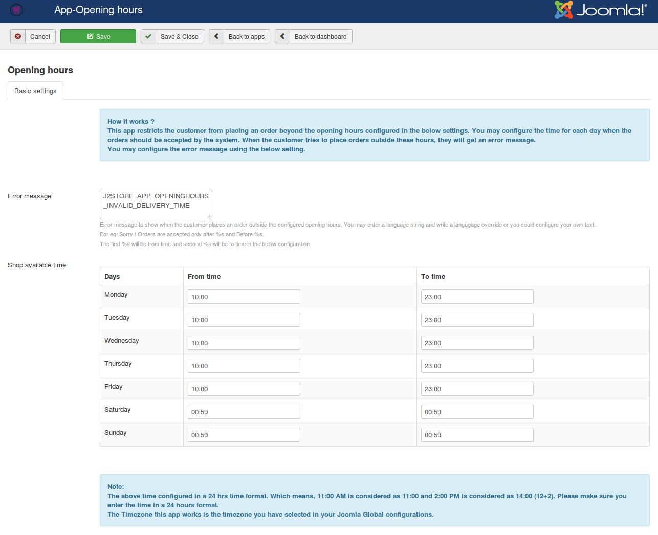Open the Basic settings tab
This screenshot has height=535, width=658.
click(x=35, y=91)
